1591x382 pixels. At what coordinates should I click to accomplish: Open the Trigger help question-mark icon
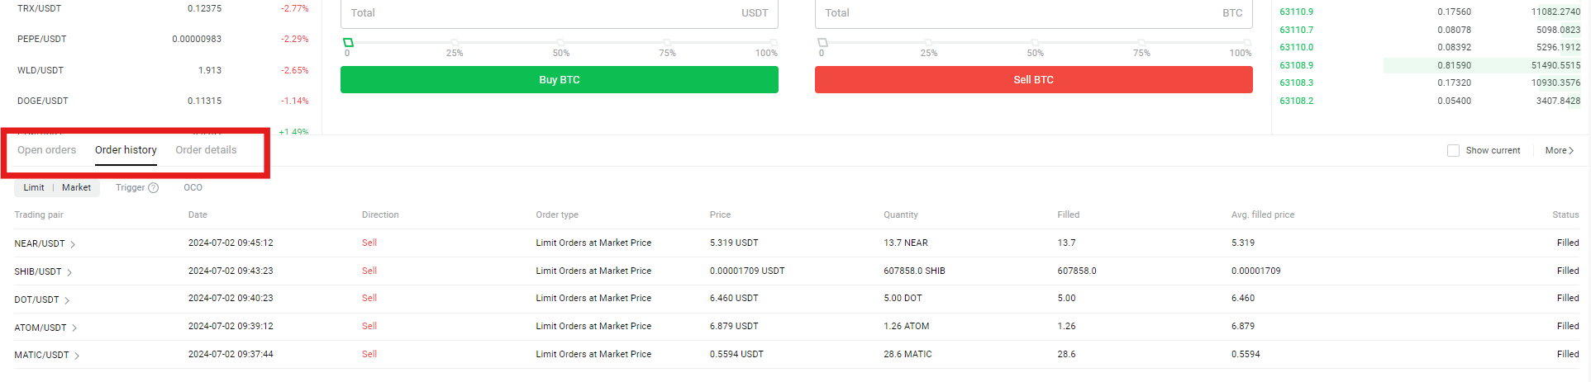click(153, 188)
